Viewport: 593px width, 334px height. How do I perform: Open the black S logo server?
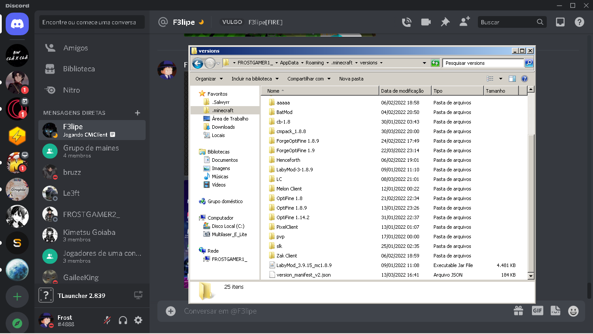pos(17,243)
